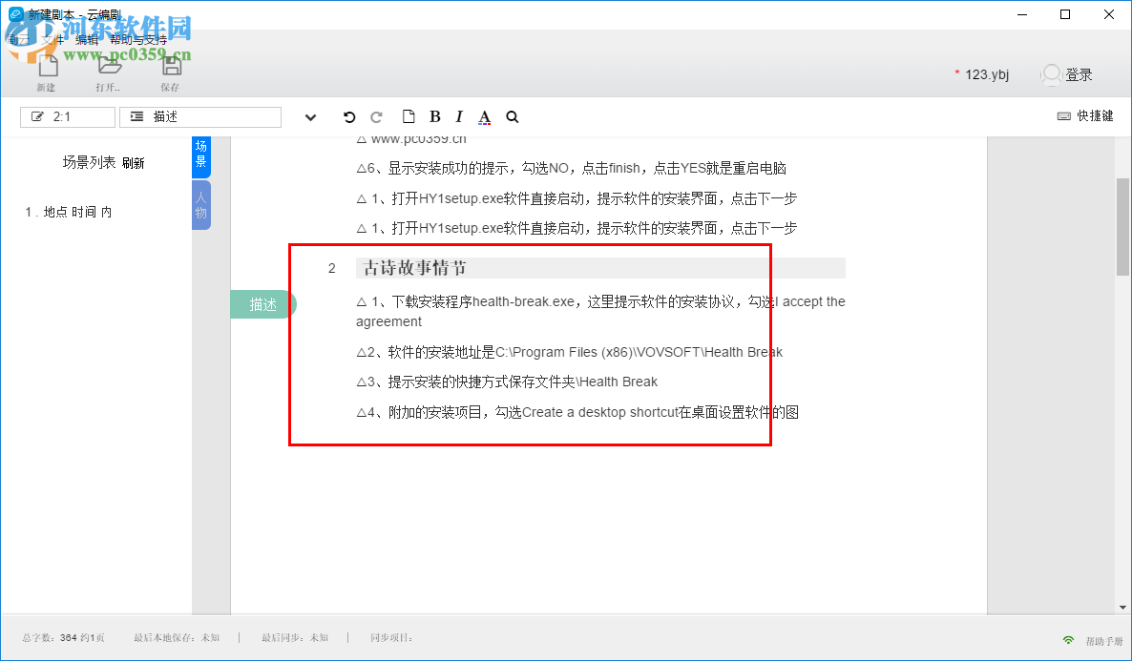Switch to the 场景 side panel

point(200,156)
